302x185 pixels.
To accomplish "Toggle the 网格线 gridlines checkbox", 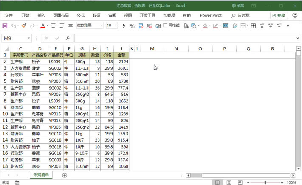I will tap(166, 25).
